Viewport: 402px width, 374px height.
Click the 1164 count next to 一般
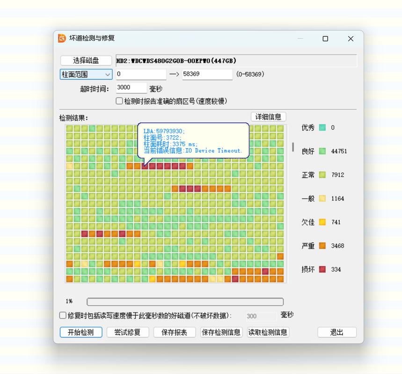[337, 199]
